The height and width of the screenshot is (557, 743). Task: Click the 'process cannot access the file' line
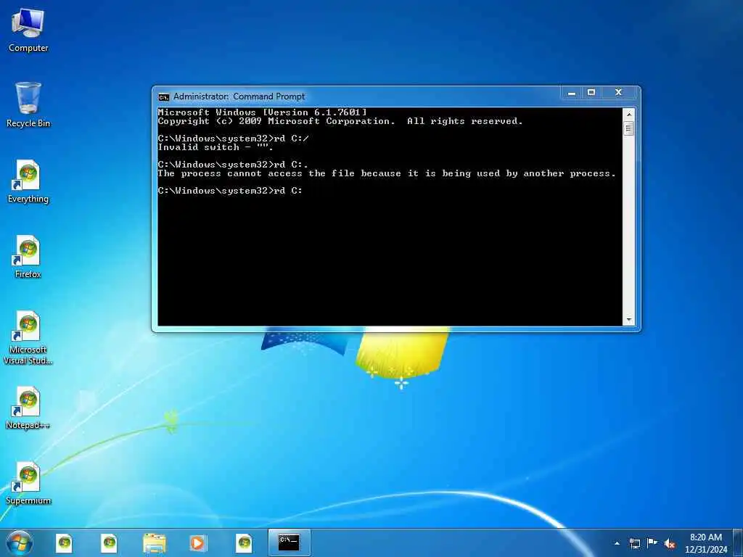(x=387, y=173)
